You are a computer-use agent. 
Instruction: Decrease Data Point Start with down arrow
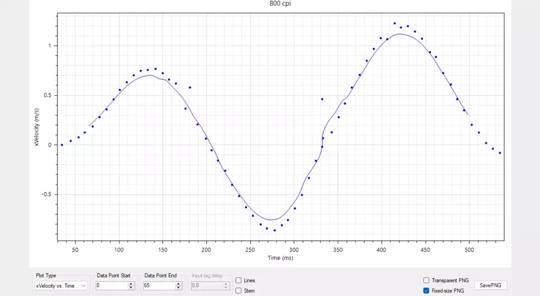(x=131, y=288)
